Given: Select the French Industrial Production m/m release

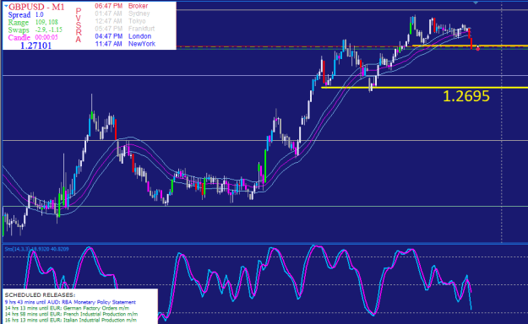Looking at the screenshot, I should (x=71, y=314).
